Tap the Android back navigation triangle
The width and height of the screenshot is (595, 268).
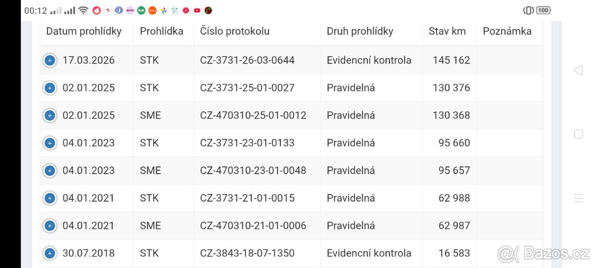click(578, 70)
